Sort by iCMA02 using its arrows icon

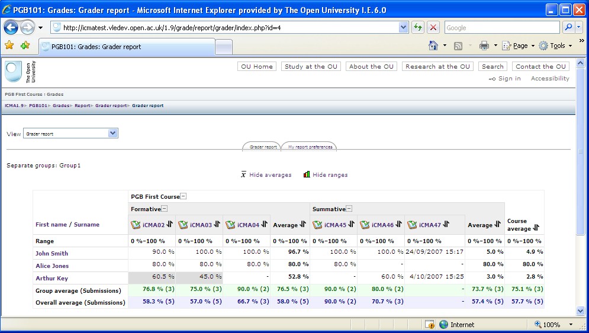click(169, 224)
